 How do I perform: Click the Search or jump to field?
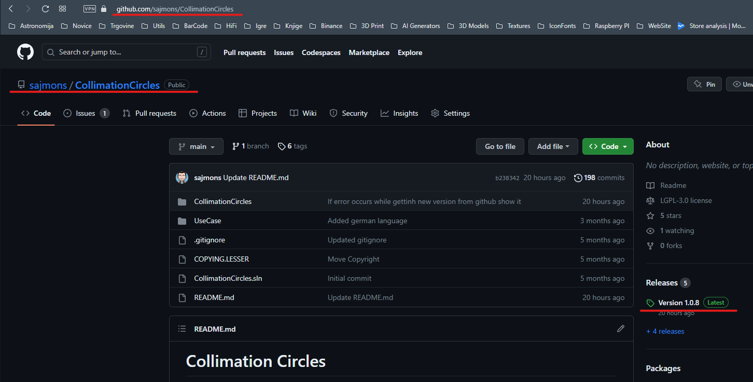pyautogui.click(x=127, y=52)
